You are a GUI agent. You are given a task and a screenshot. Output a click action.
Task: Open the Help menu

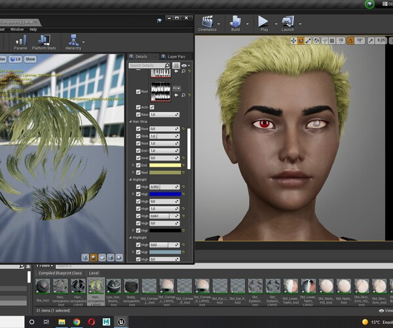33,30
